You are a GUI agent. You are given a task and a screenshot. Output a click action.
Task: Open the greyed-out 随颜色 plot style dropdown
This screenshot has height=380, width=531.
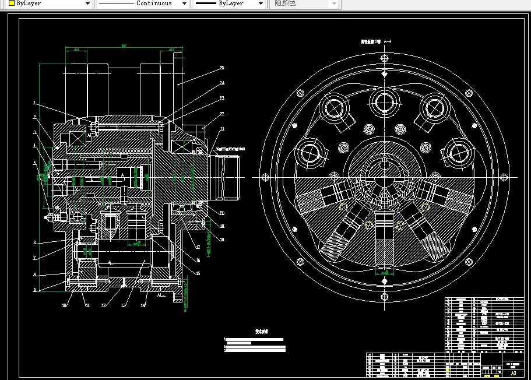click(305, 3)
